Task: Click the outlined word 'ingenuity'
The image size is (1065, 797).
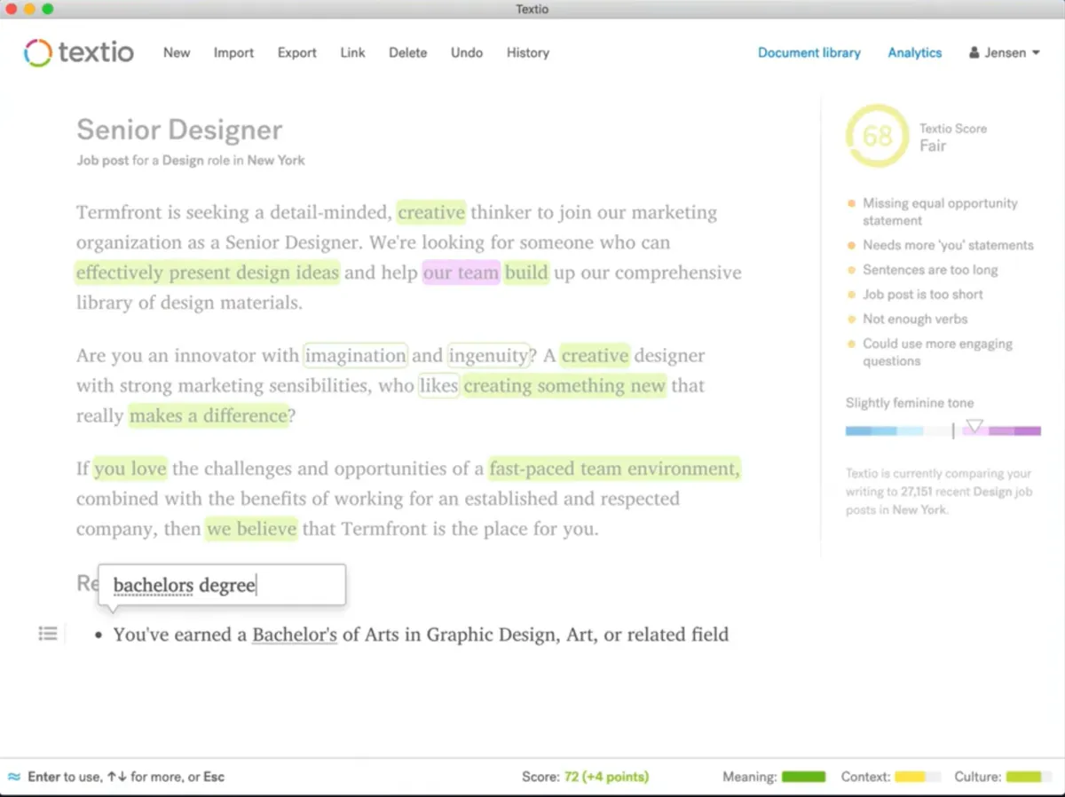Action: click(489, 355)
